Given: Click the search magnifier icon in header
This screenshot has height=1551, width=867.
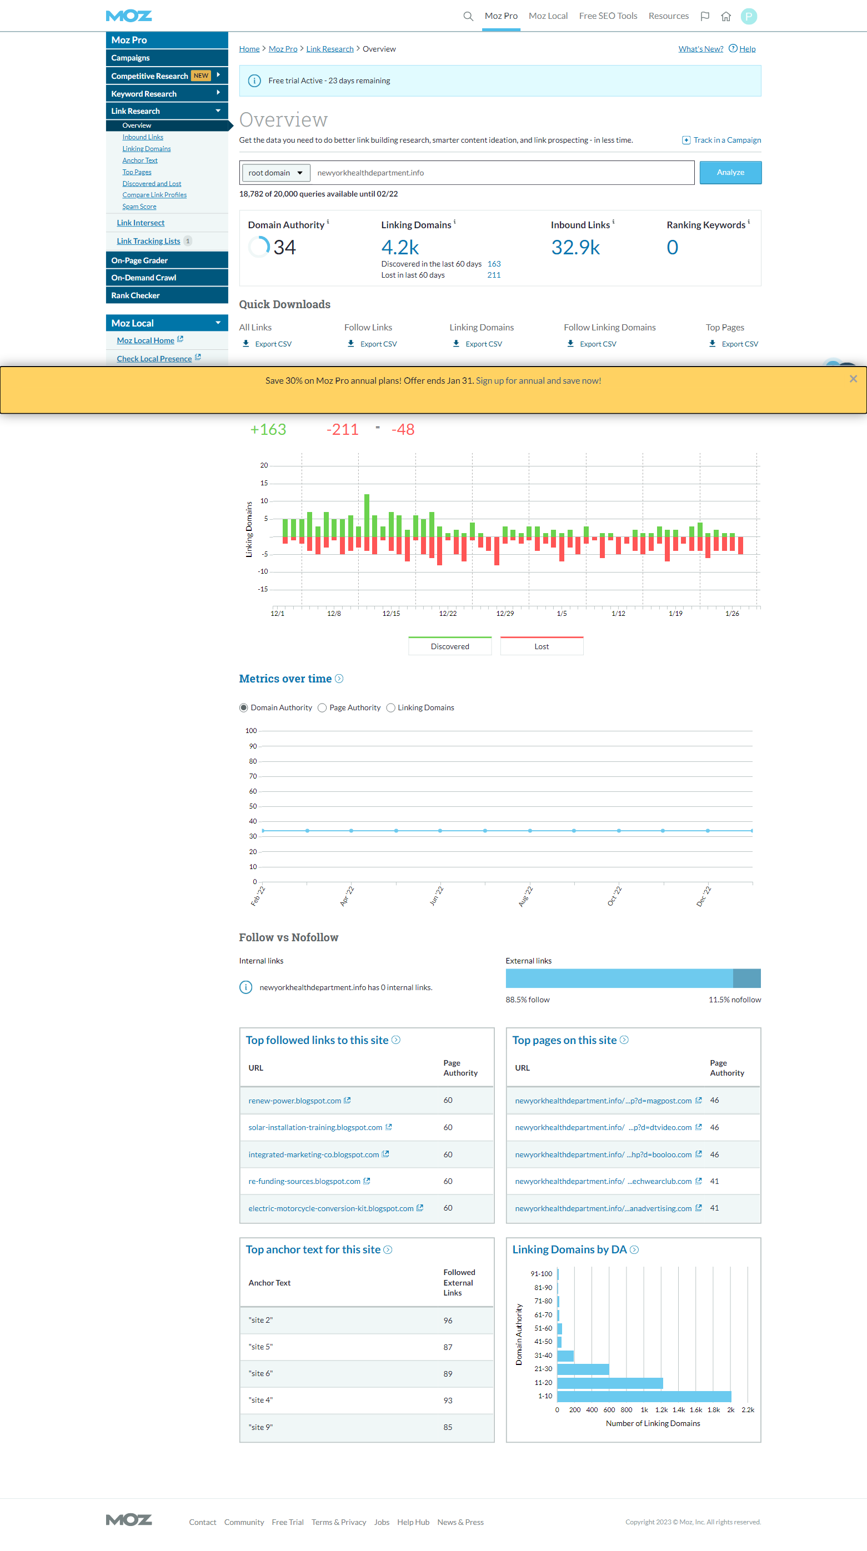Looking at the screenshot, I should click(x=468, y=16).
